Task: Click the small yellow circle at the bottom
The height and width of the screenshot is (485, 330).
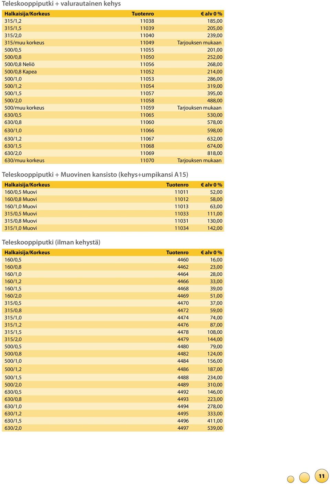Action: click(290, 479)
